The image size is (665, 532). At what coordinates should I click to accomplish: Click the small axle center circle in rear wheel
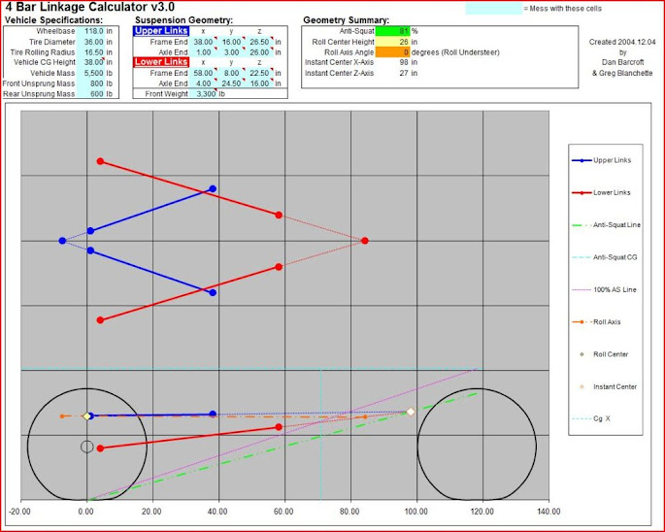(x=87, y=447)
